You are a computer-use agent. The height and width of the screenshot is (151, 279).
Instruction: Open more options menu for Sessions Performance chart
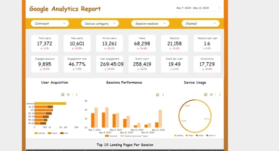point(163,95)
